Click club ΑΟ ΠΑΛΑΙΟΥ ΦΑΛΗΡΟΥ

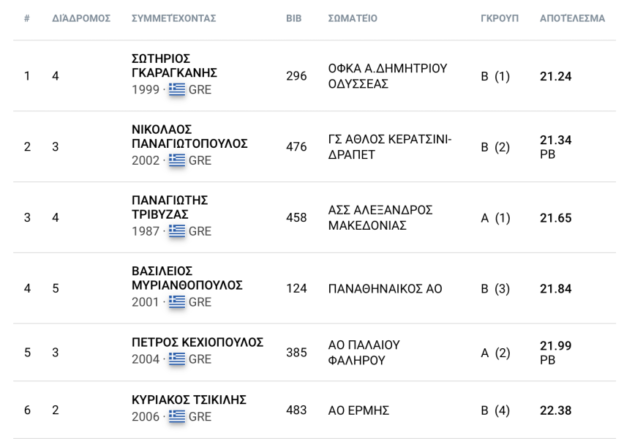click(x=364, y=352)
